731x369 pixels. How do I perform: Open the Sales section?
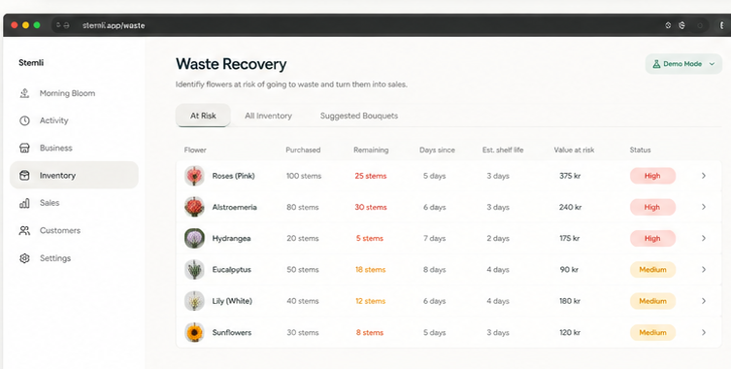point(74,203)
